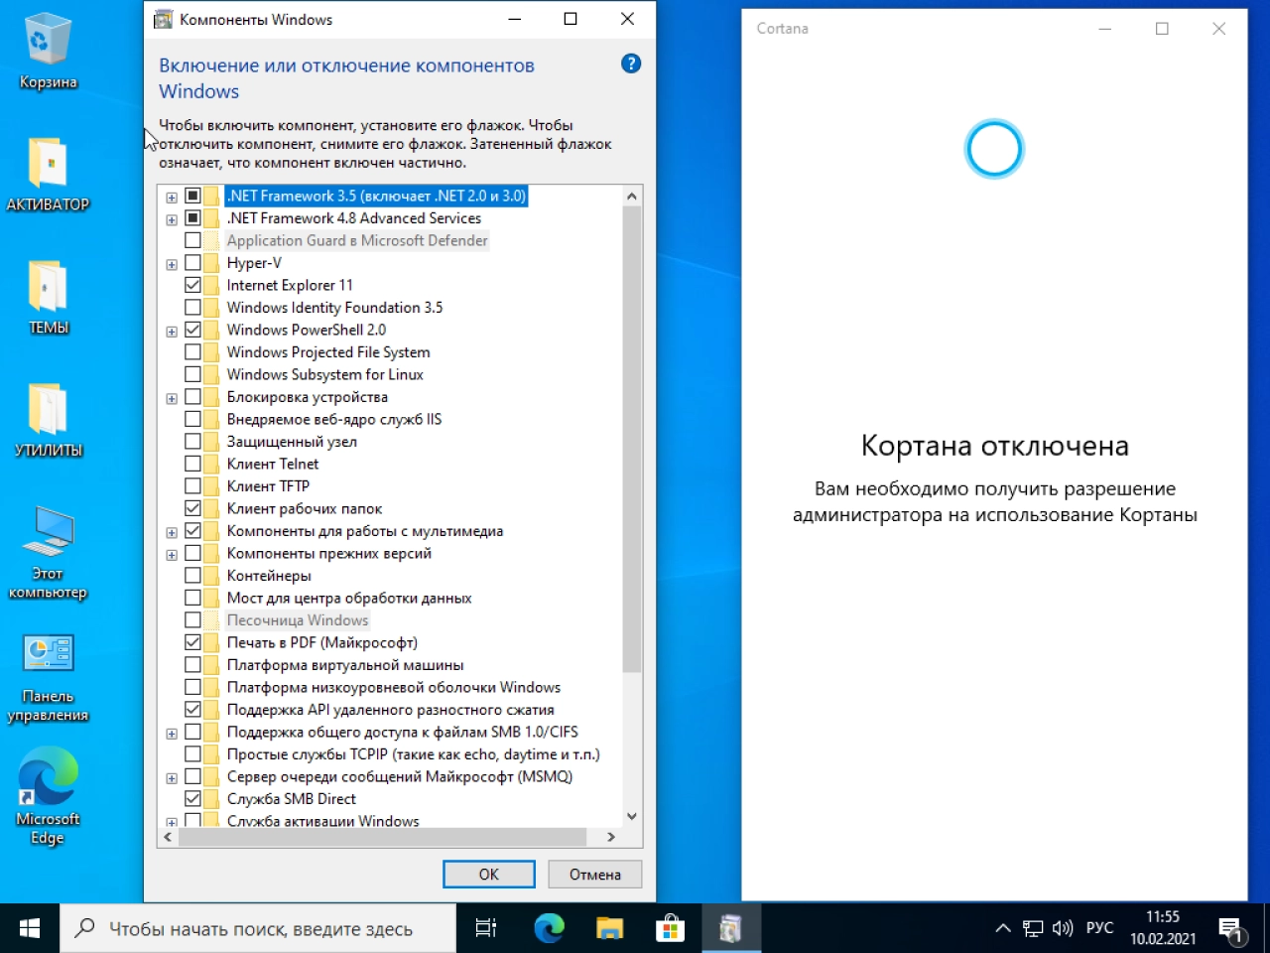Select the Windows Projected File System row

[328, 352]
